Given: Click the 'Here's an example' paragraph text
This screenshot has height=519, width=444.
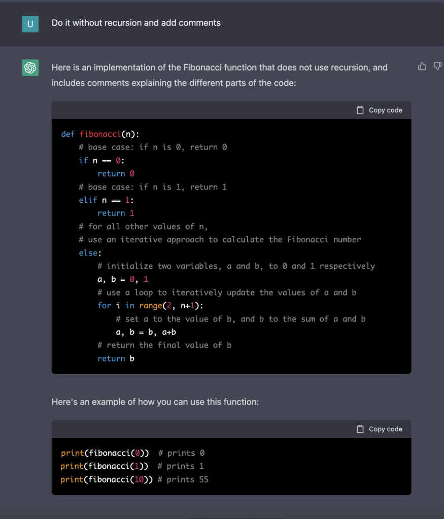Looking at the screenshot, I should [x=155, y=402].
